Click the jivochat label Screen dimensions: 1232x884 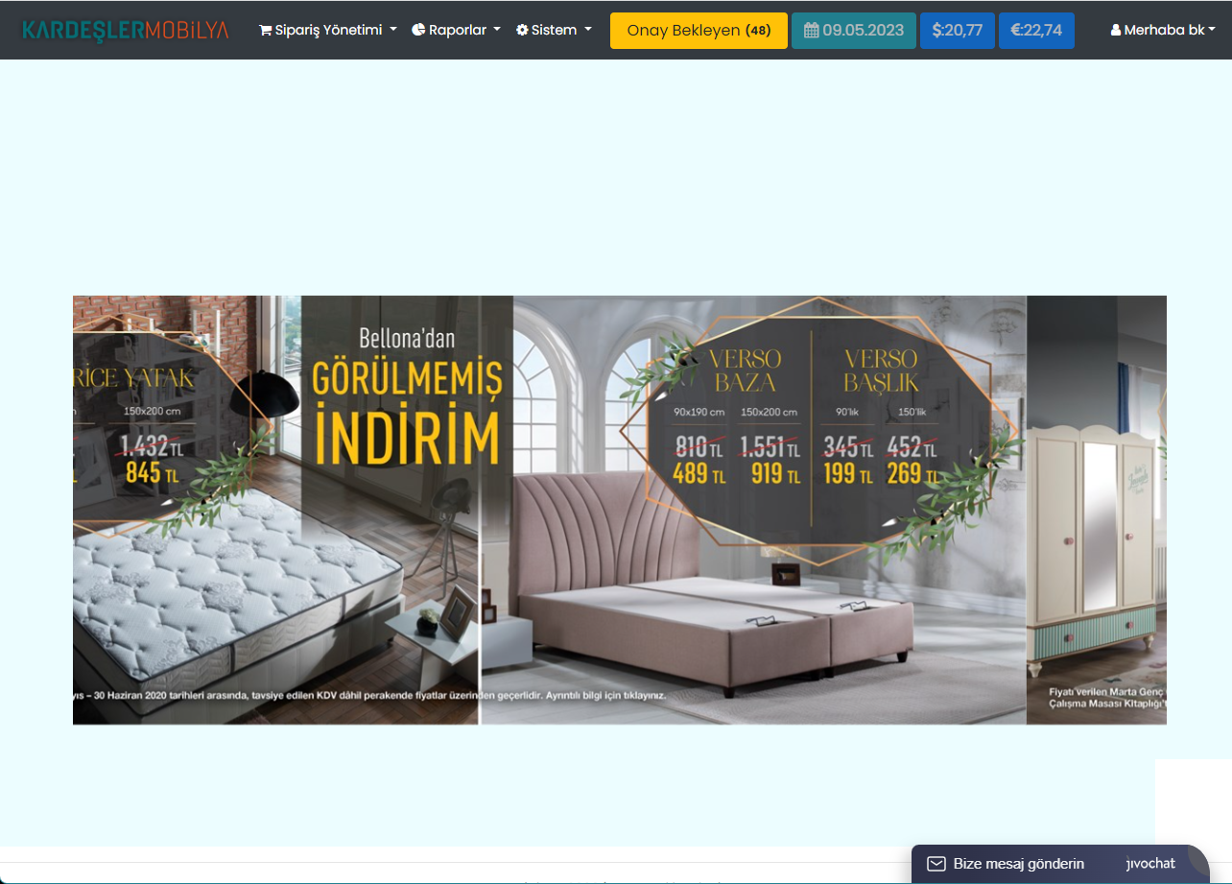tap(1150, 864)
